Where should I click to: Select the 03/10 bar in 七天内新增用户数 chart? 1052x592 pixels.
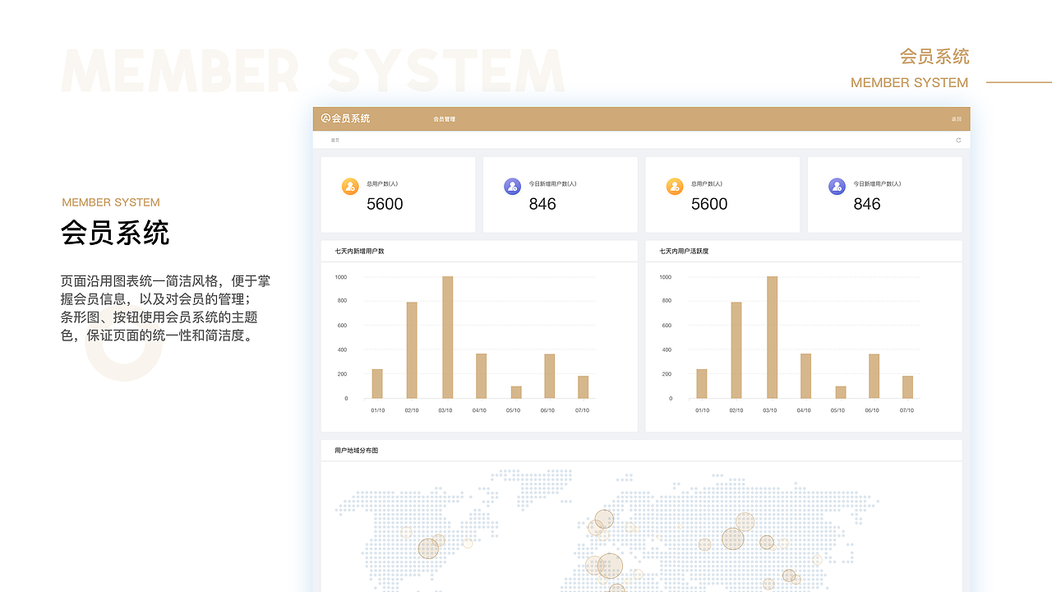pyautogui.click(x=448, y=338)
